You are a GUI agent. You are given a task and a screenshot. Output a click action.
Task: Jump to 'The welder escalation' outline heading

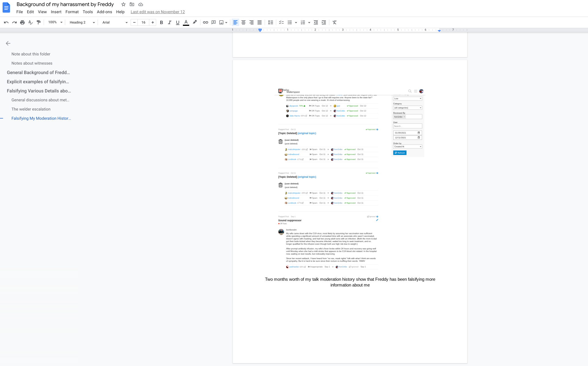coord(31,109)
